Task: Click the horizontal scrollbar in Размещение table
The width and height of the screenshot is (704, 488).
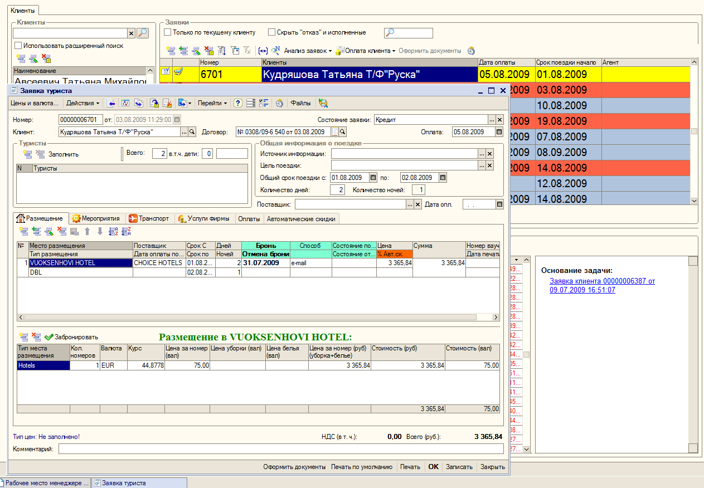Action: pos(251,317)
